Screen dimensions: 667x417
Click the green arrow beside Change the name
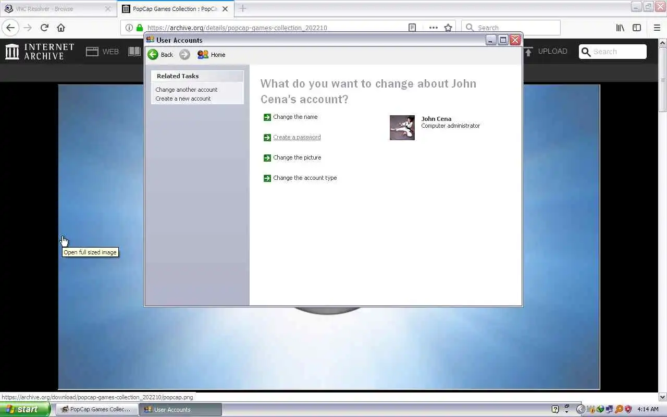tap(267, 117)
